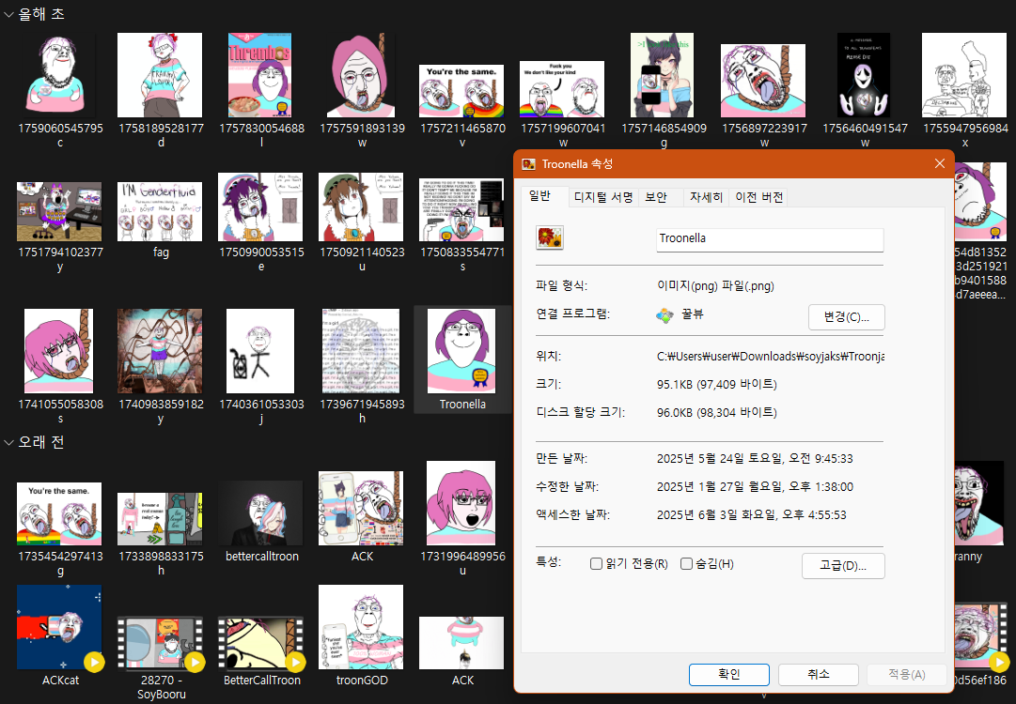The height and width of the screenshot is (704, 1016).
Task: Enable the 숨김(H) checkbox
Action: coord(686,564)
